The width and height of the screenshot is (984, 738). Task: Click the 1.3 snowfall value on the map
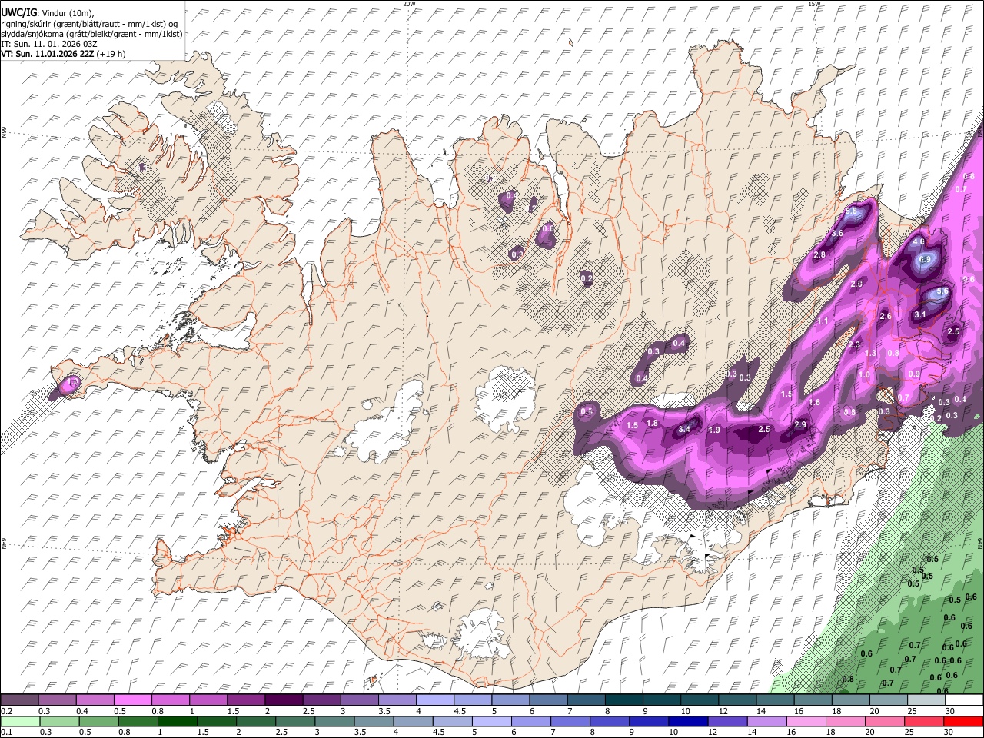pos(870,353)
